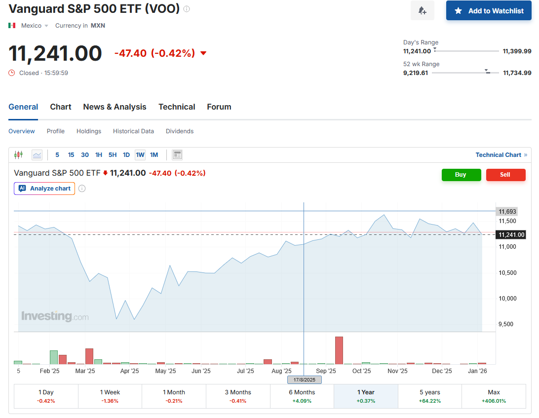Select the 1 Month range
The width and height of the screenshot is (539, 418).
click(174, 396)
